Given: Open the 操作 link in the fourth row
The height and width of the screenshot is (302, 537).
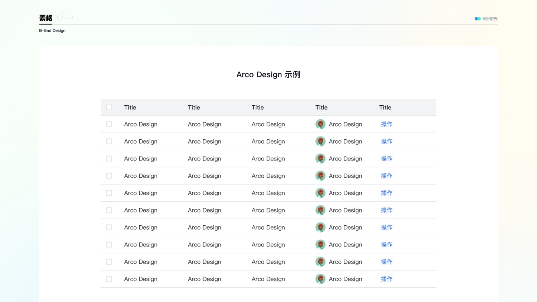Looking at the screenshot, I should [x=387, y=176].
